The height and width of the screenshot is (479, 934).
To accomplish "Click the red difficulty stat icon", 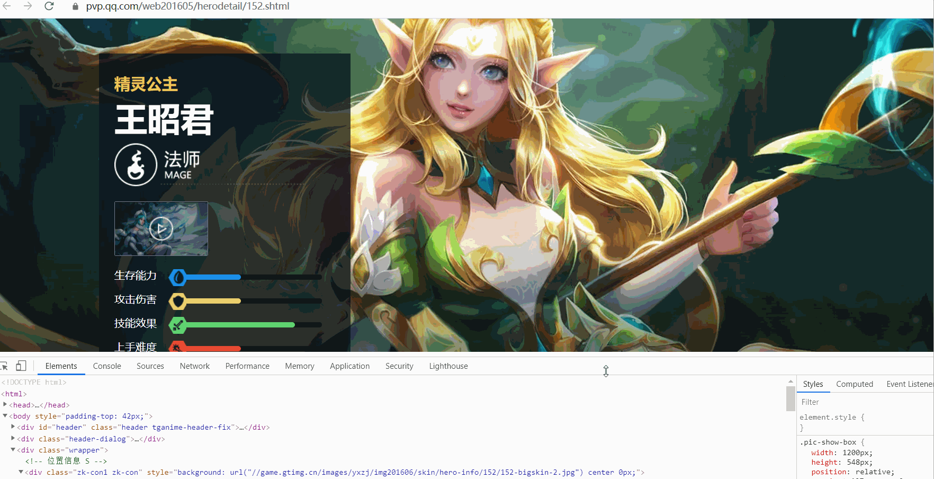I will (178, 347).
